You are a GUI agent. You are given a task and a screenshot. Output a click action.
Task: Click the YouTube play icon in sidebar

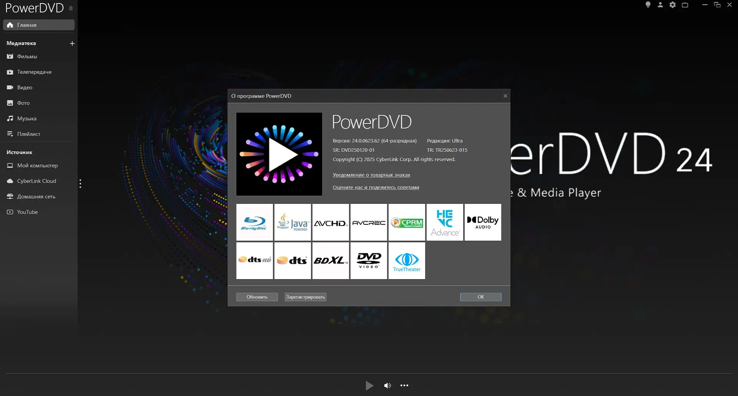[10, 212]
